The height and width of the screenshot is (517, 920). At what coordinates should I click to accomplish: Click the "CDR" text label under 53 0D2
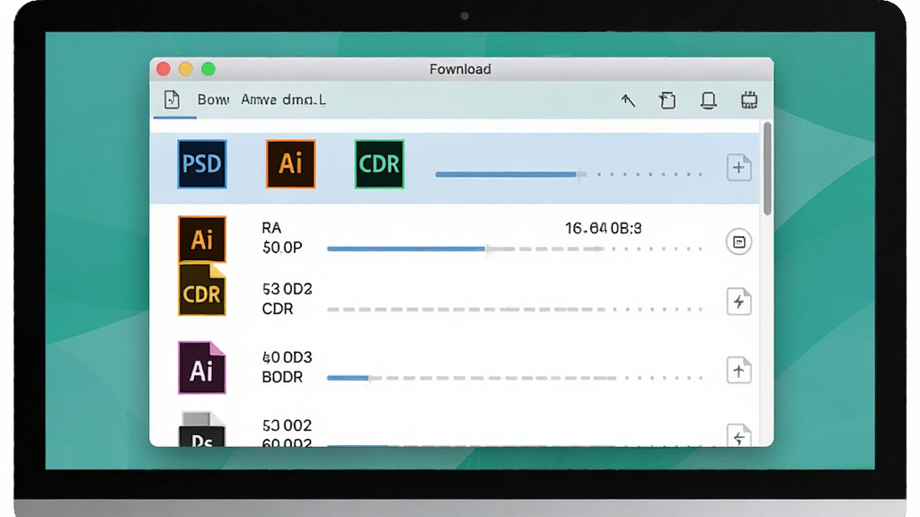(278, 309)
